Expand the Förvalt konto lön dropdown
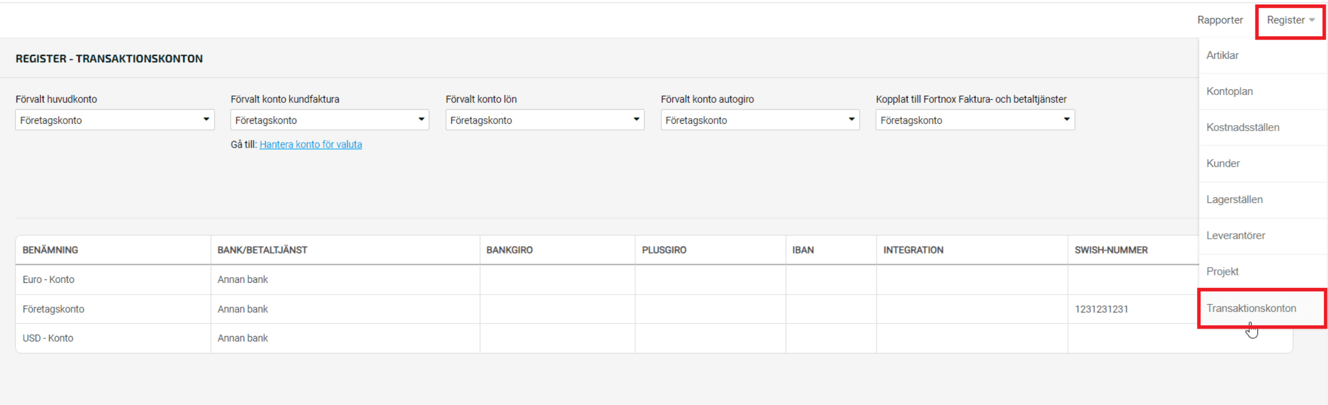The height and width of the screenshot is (405, 1328). (x=544, y=120)
